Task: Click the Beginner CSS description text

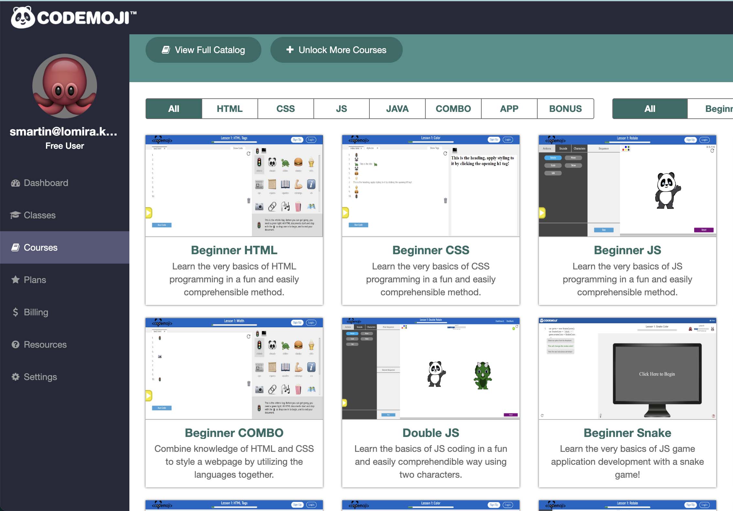Action: (x=431, y=279)
